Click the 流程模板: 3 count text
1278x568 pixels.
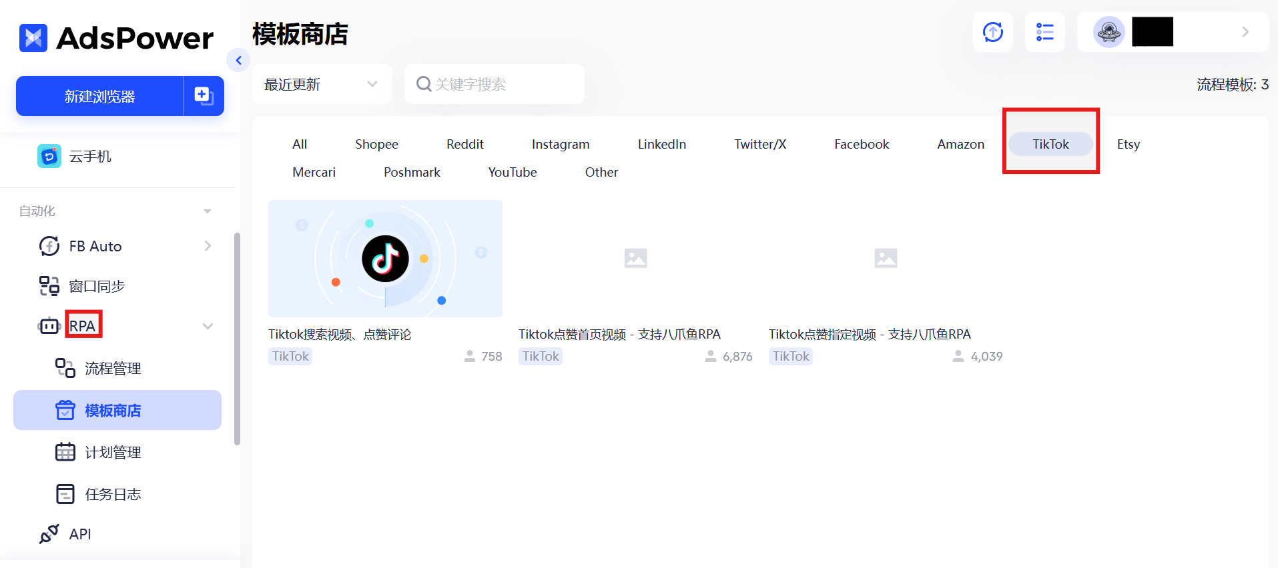(1233, 84)
